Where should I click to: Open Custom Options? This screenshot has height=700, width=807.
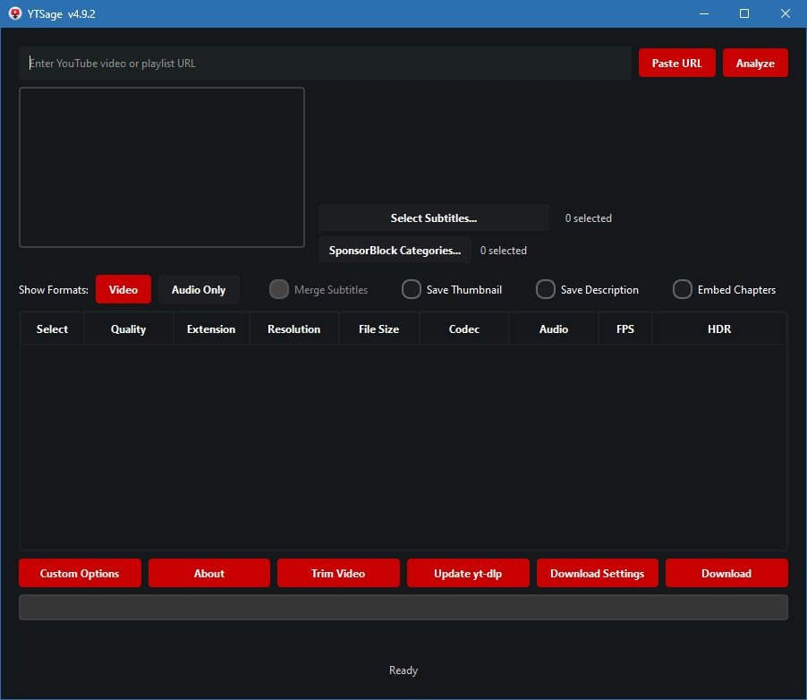tap(80, 574)
